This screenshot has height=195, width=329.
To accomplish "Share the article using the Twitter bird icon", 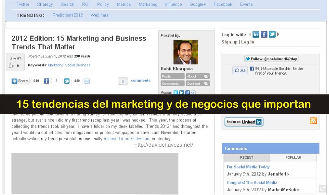I will click(66, 81).
